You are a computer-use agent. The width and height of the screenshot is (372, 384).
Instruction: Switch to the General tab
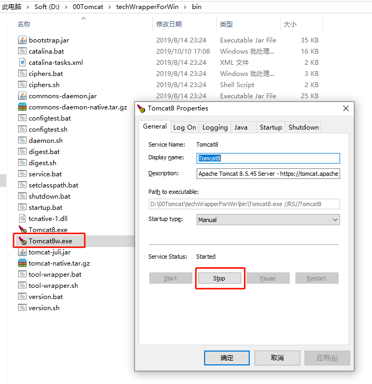click(x=155, y=126)
